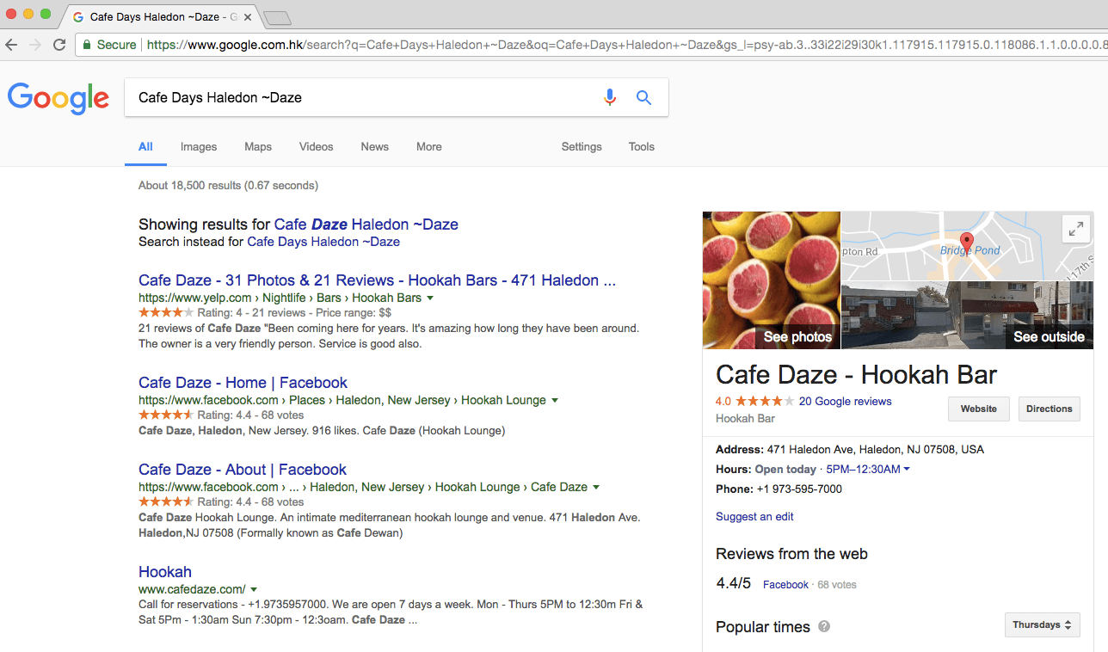Open a new tab button
The height and width of the screenshot is (652, 1108).
277,17
